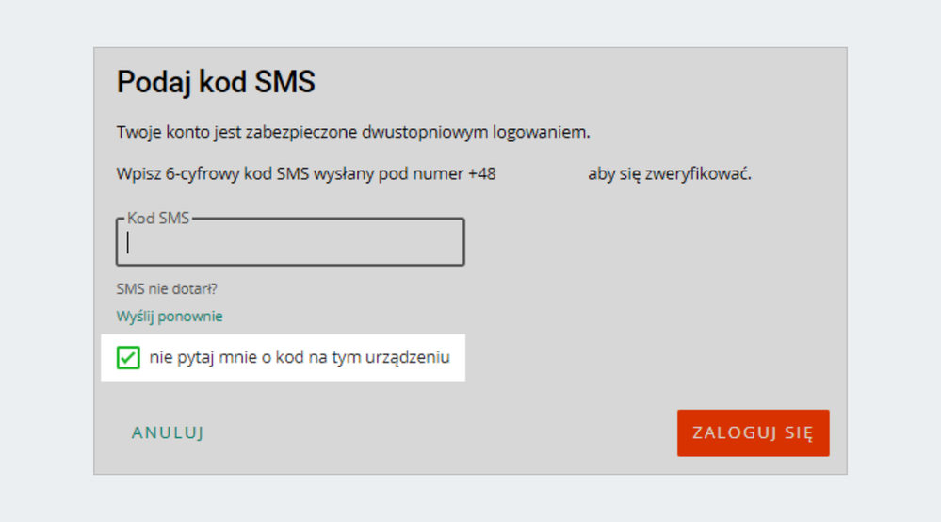Click the 'Wyślij ponownie' resend link
The image size is (941, 522).
click(170, 317)
